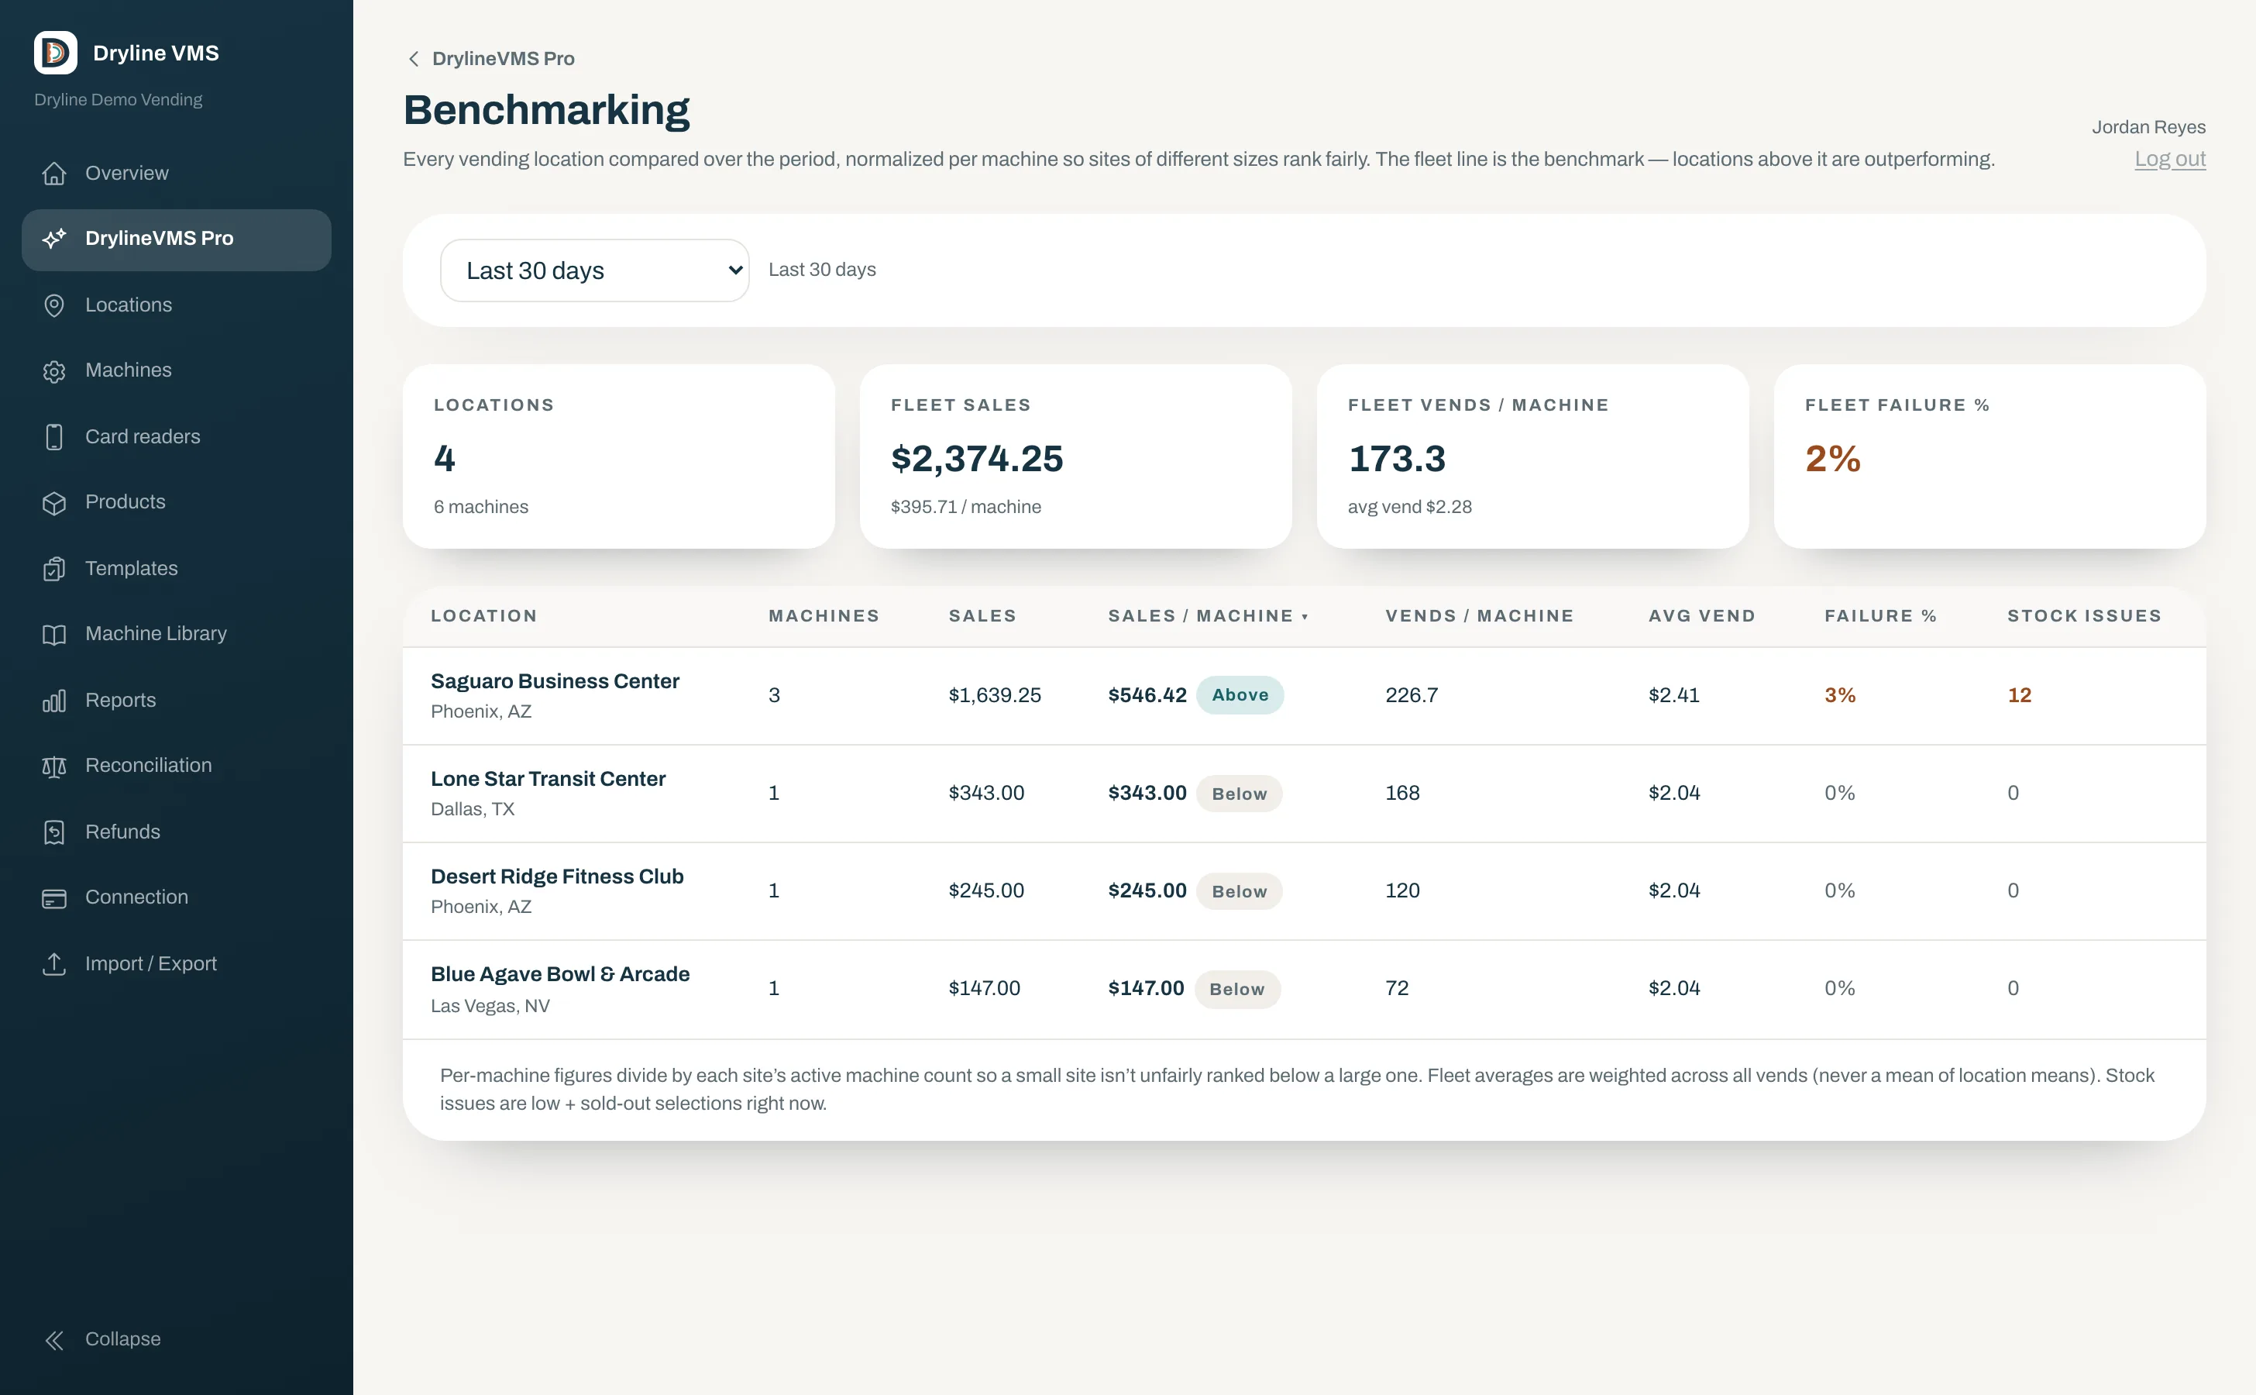This screenshot has height=1395, width=2256.
Task: Go to the Machines section
Action: tap(176, 371)
